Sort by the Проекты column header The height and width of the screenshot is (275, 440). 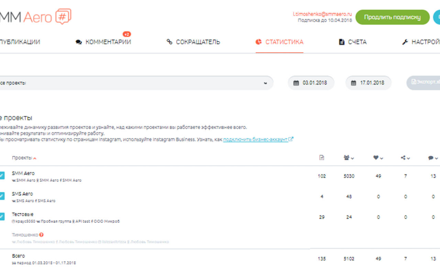point(24,158)
